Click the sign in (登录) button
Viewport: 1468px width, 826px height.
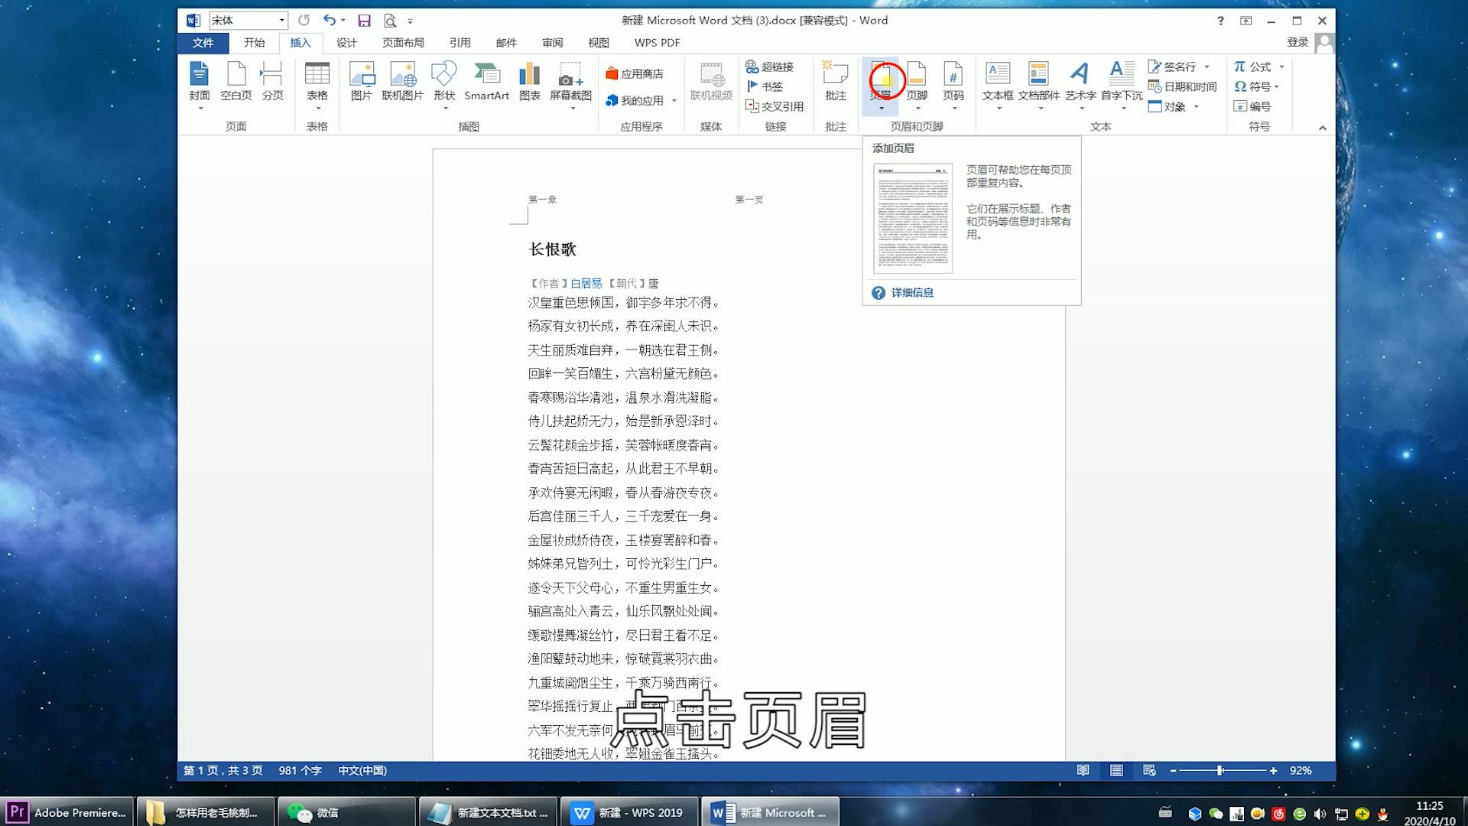tap(1297, 42)
